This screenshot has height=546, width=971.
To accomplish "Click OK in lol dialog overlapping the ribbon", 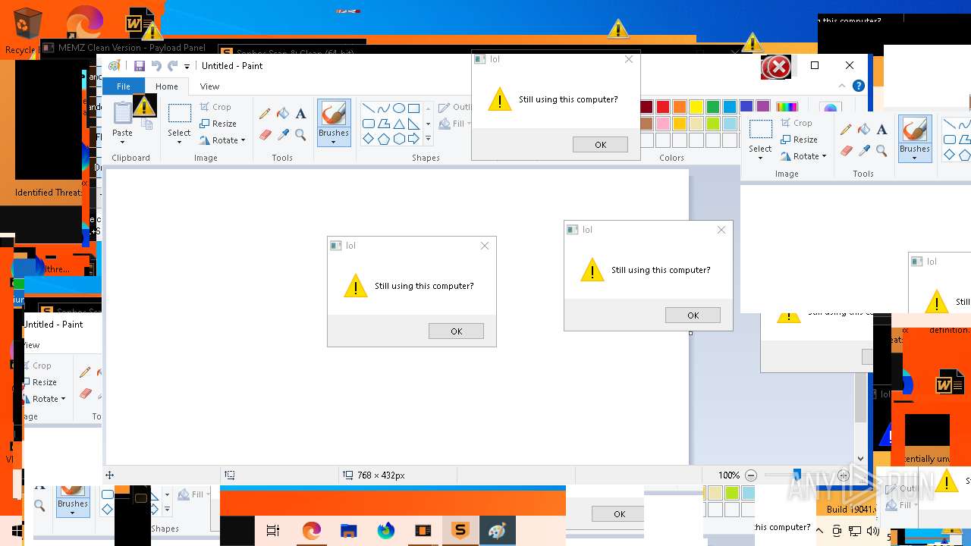I will tap(600, 145).
